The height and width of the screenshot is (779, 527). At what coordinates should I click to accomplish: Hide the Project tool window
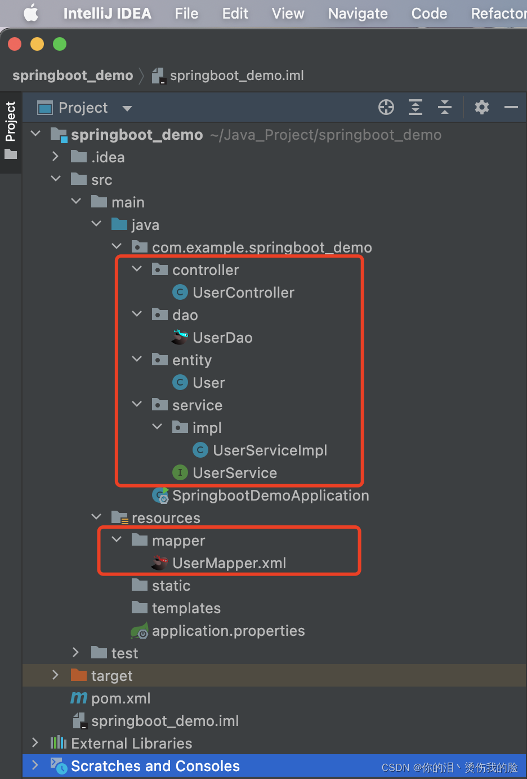click(x=511, y=107)
